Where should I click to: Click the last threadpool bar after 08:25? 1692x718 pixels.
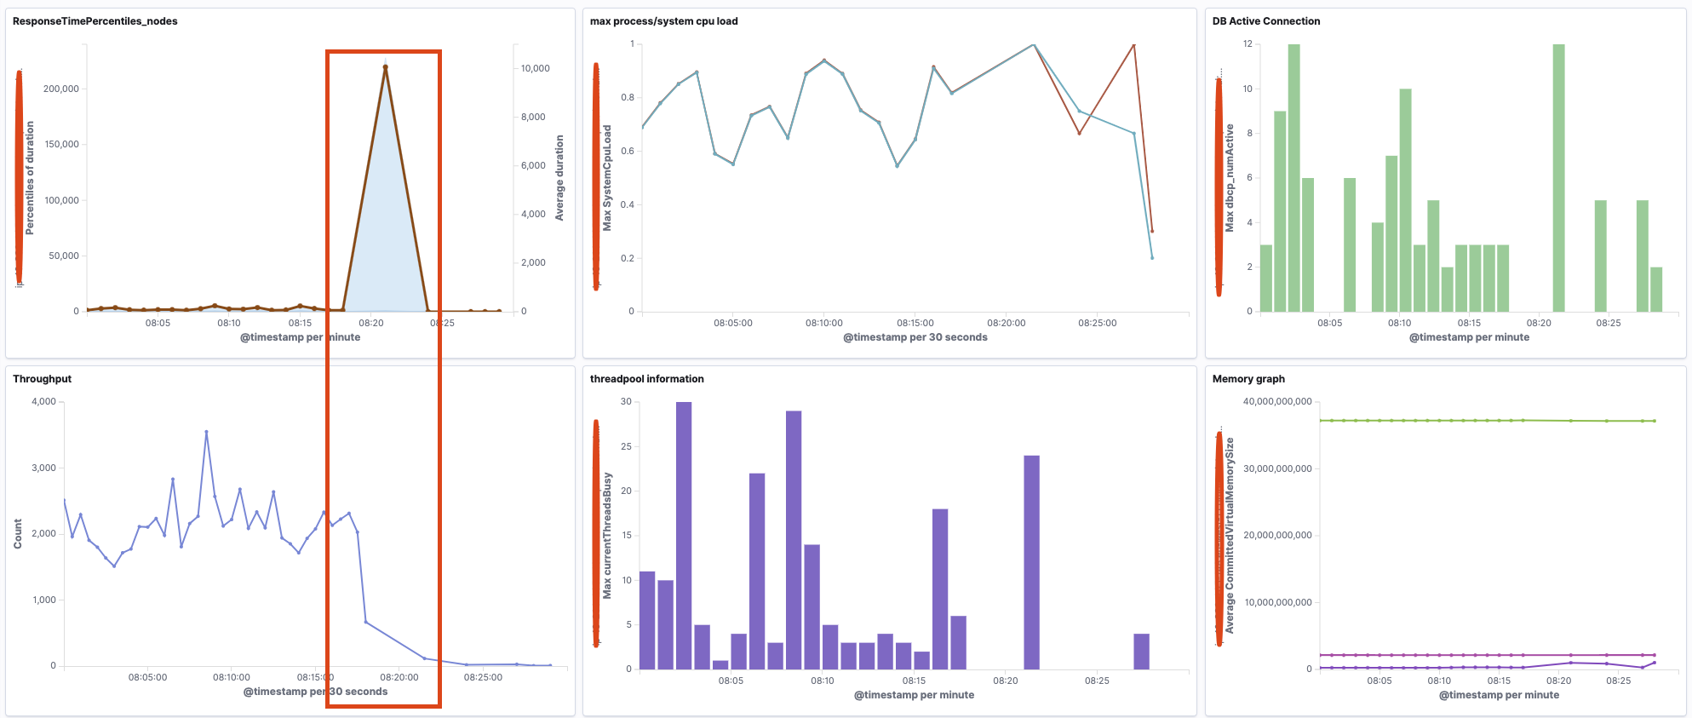[1141, 651]
